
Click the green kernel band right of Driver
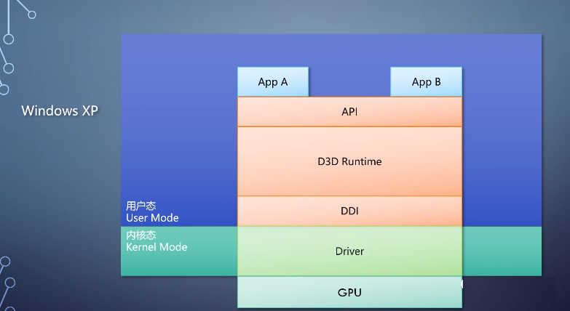[501, 251]
